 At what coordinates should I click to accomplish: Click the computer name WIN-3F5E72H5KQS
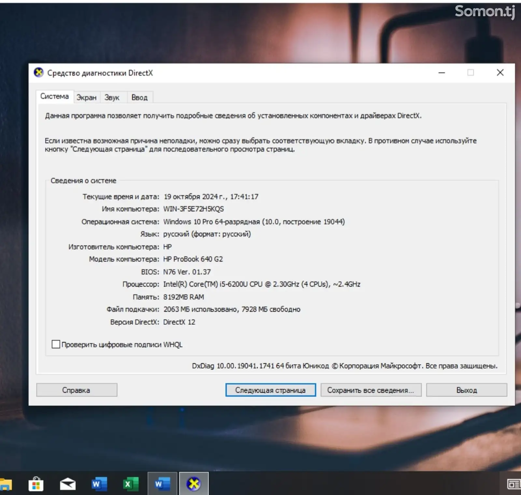click(193, 209)
